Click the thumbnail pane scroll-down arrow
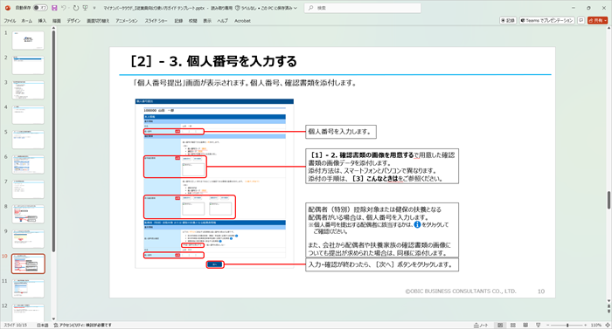The image size is (612, 329). coord(54,319)
